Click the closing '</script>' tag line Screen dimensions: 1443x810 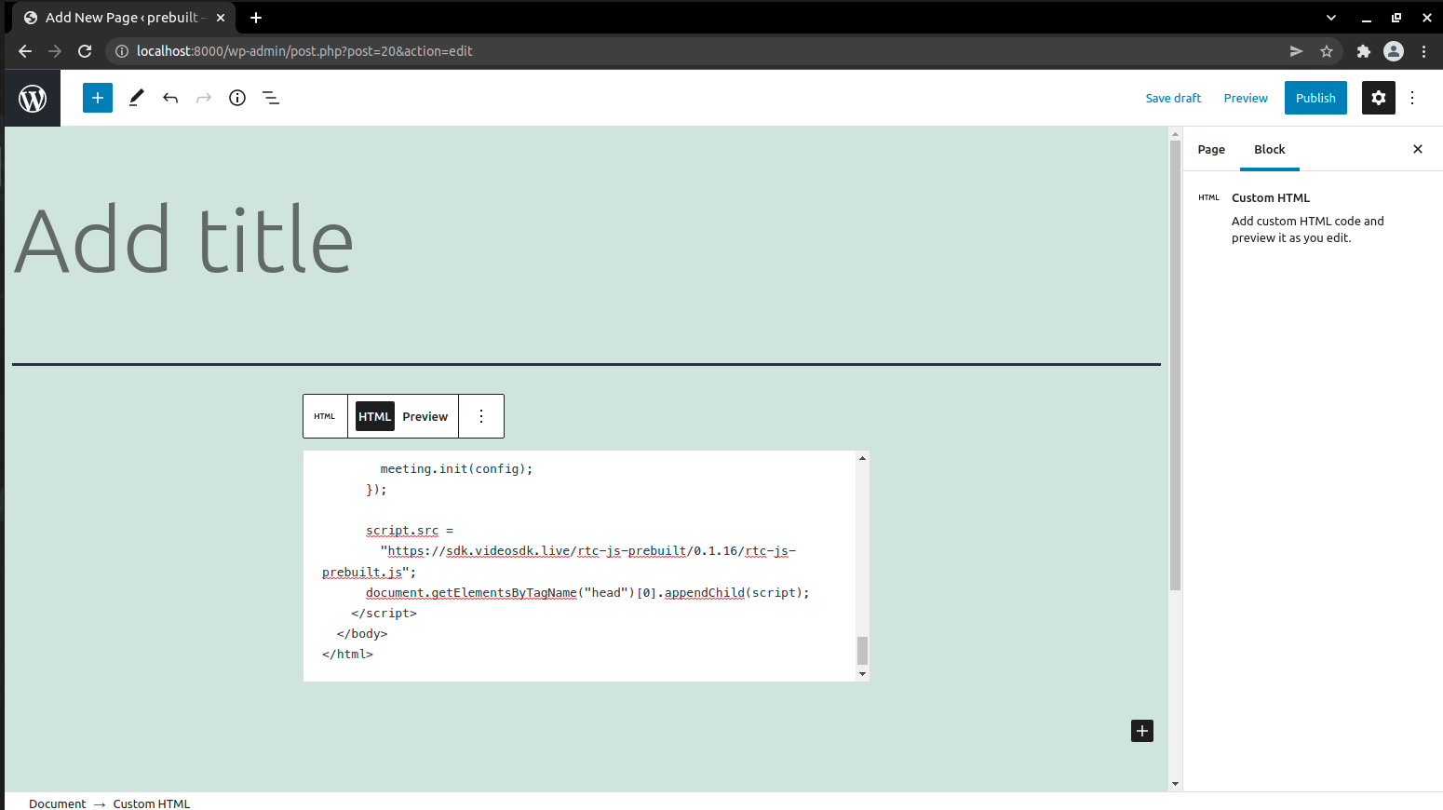[384, 613]
